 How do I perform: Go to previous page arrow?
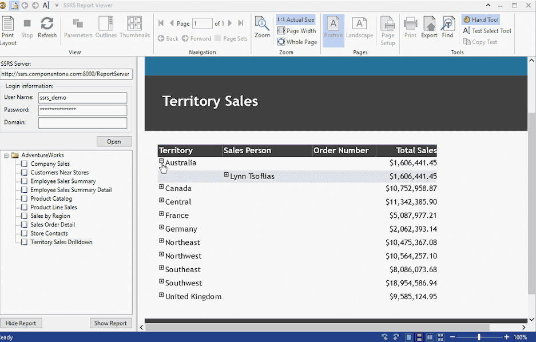[172, 23]
